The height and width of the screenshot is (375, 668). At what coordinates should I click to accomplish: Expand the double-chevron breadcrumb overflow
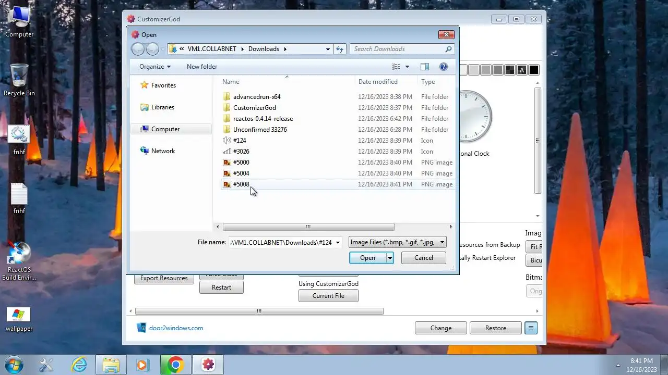click(182, 49)
